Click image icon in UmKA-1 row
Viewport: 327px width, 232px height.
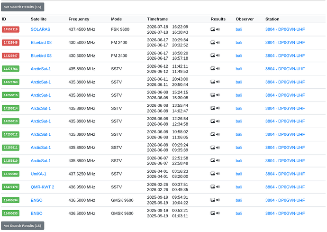tap(212, 174)
